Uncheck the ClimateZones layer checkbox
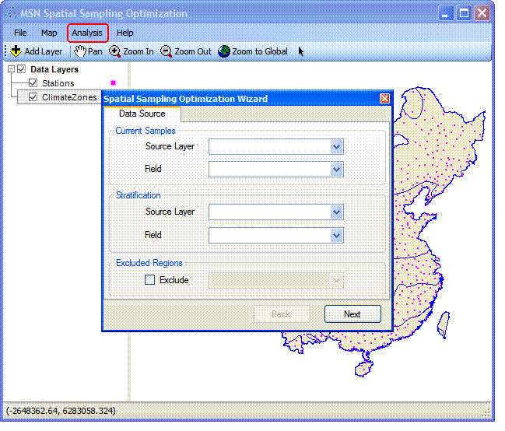 [x=33, y=97]
